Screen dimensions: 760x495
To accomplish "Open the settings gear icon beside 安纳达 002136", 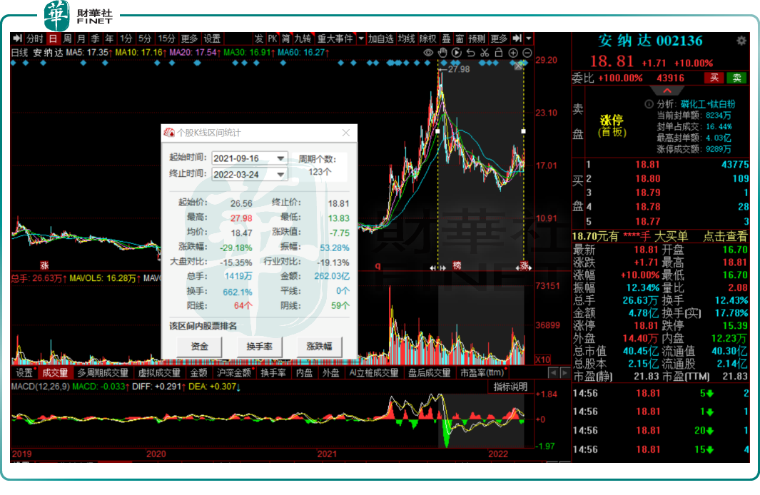I will [741, 41].
